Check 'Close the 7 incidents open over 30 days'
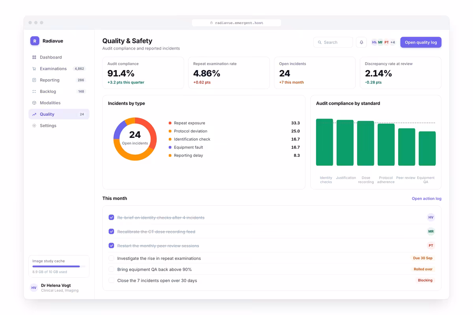 click(111, 280)
